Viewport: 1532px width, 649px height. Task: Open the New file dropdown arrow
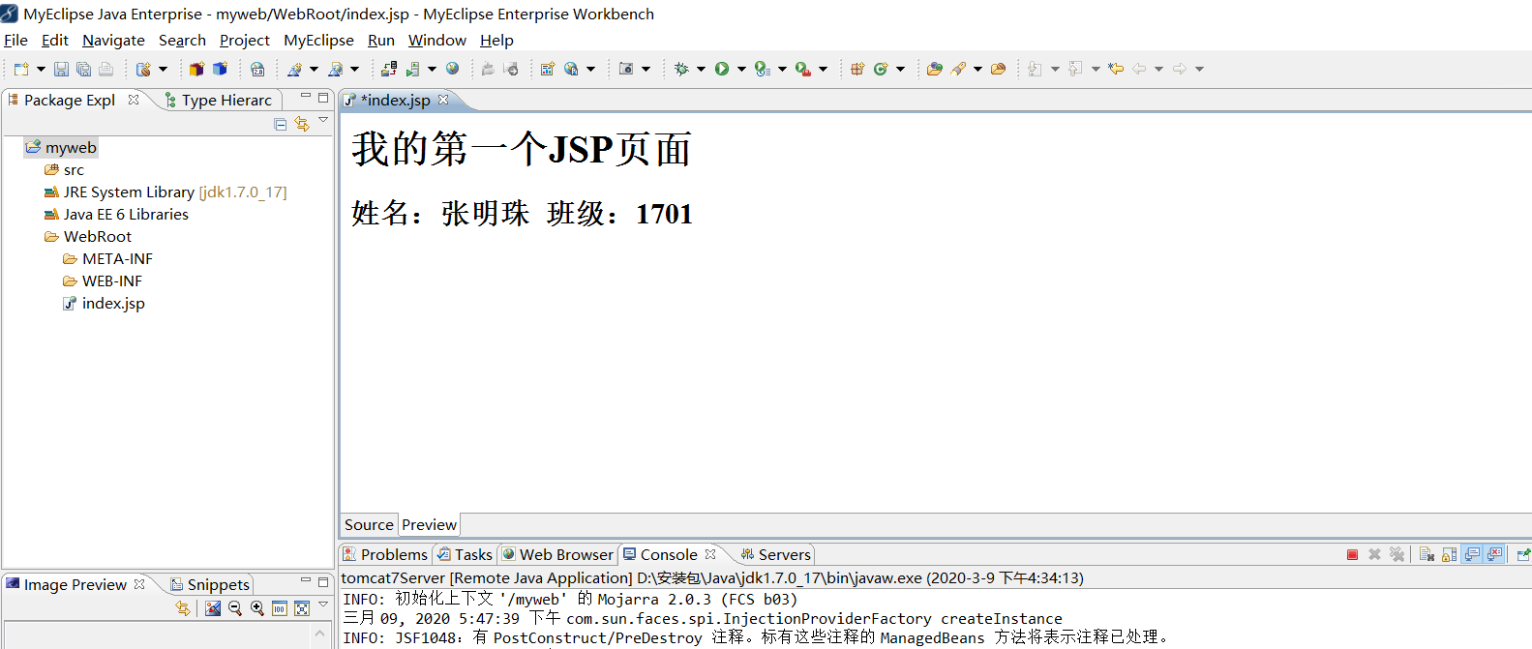(41, 69)
